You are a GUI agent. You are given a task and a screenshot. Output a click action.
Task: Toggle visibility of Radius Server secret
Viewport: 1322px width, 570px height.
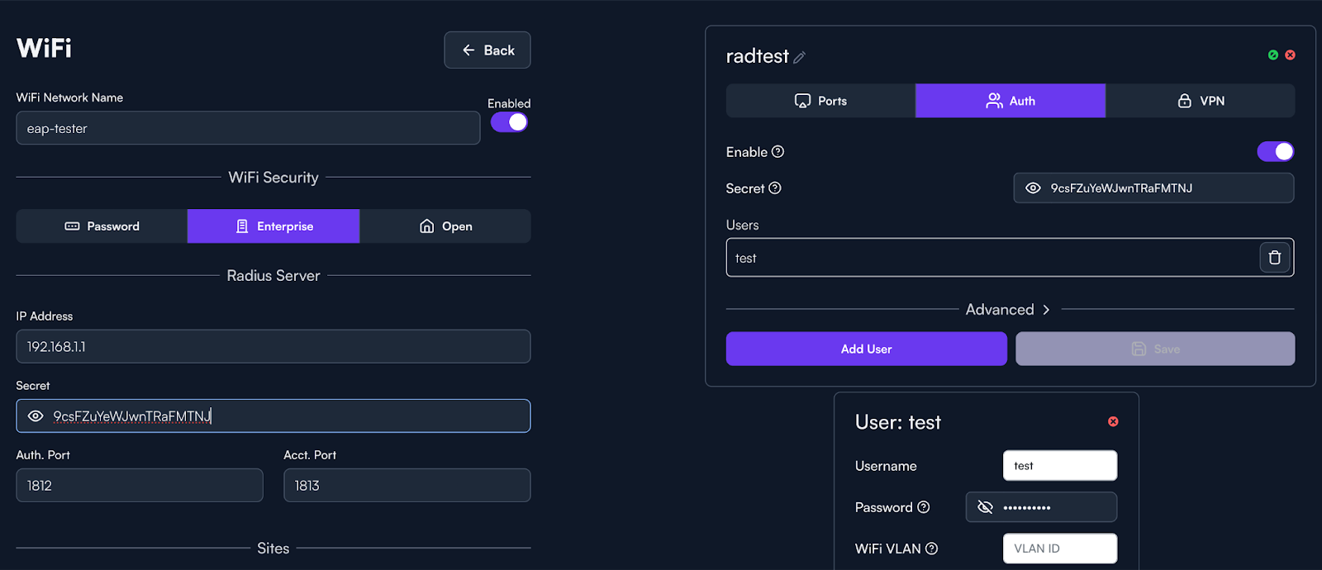click(x=36, y=416)
